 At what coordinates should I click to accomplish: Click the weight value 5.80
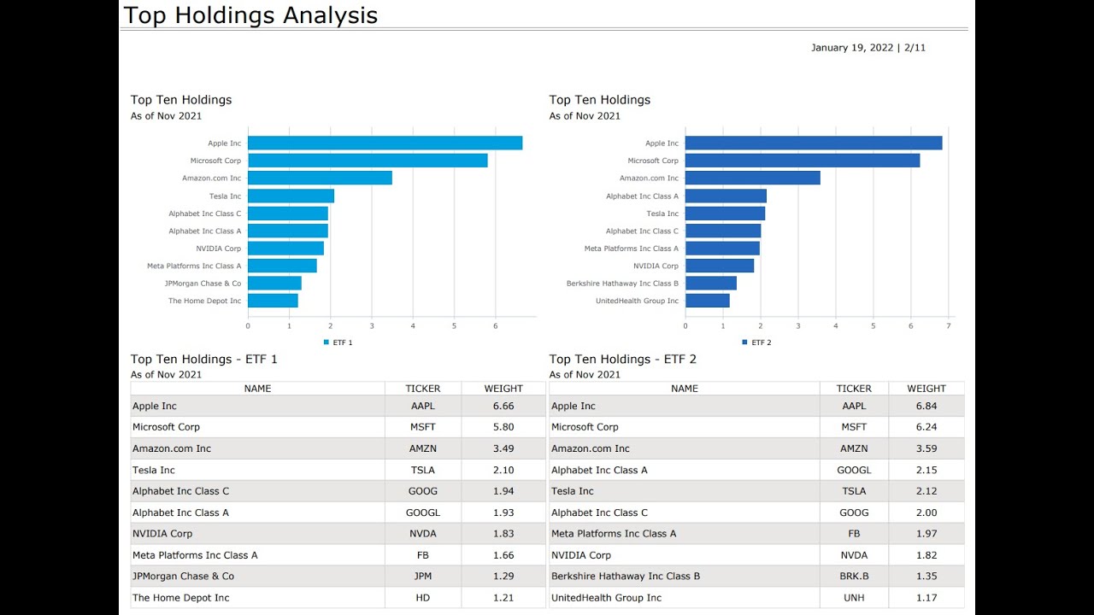pyautogui.click(x=503, y=427)
